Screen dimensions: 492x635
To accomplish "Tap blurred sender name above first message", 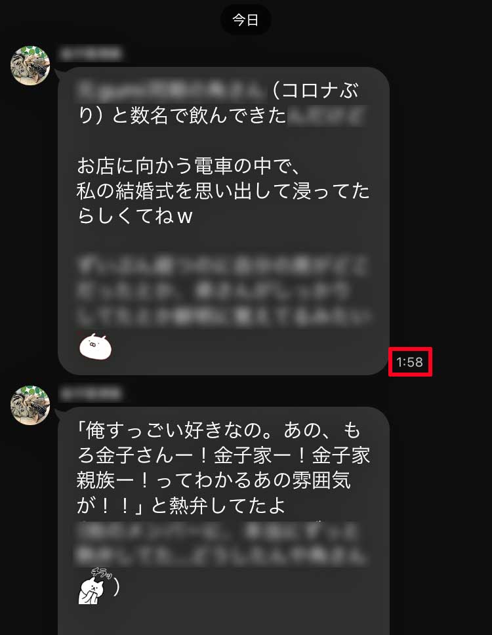I will tap(91, 53).
